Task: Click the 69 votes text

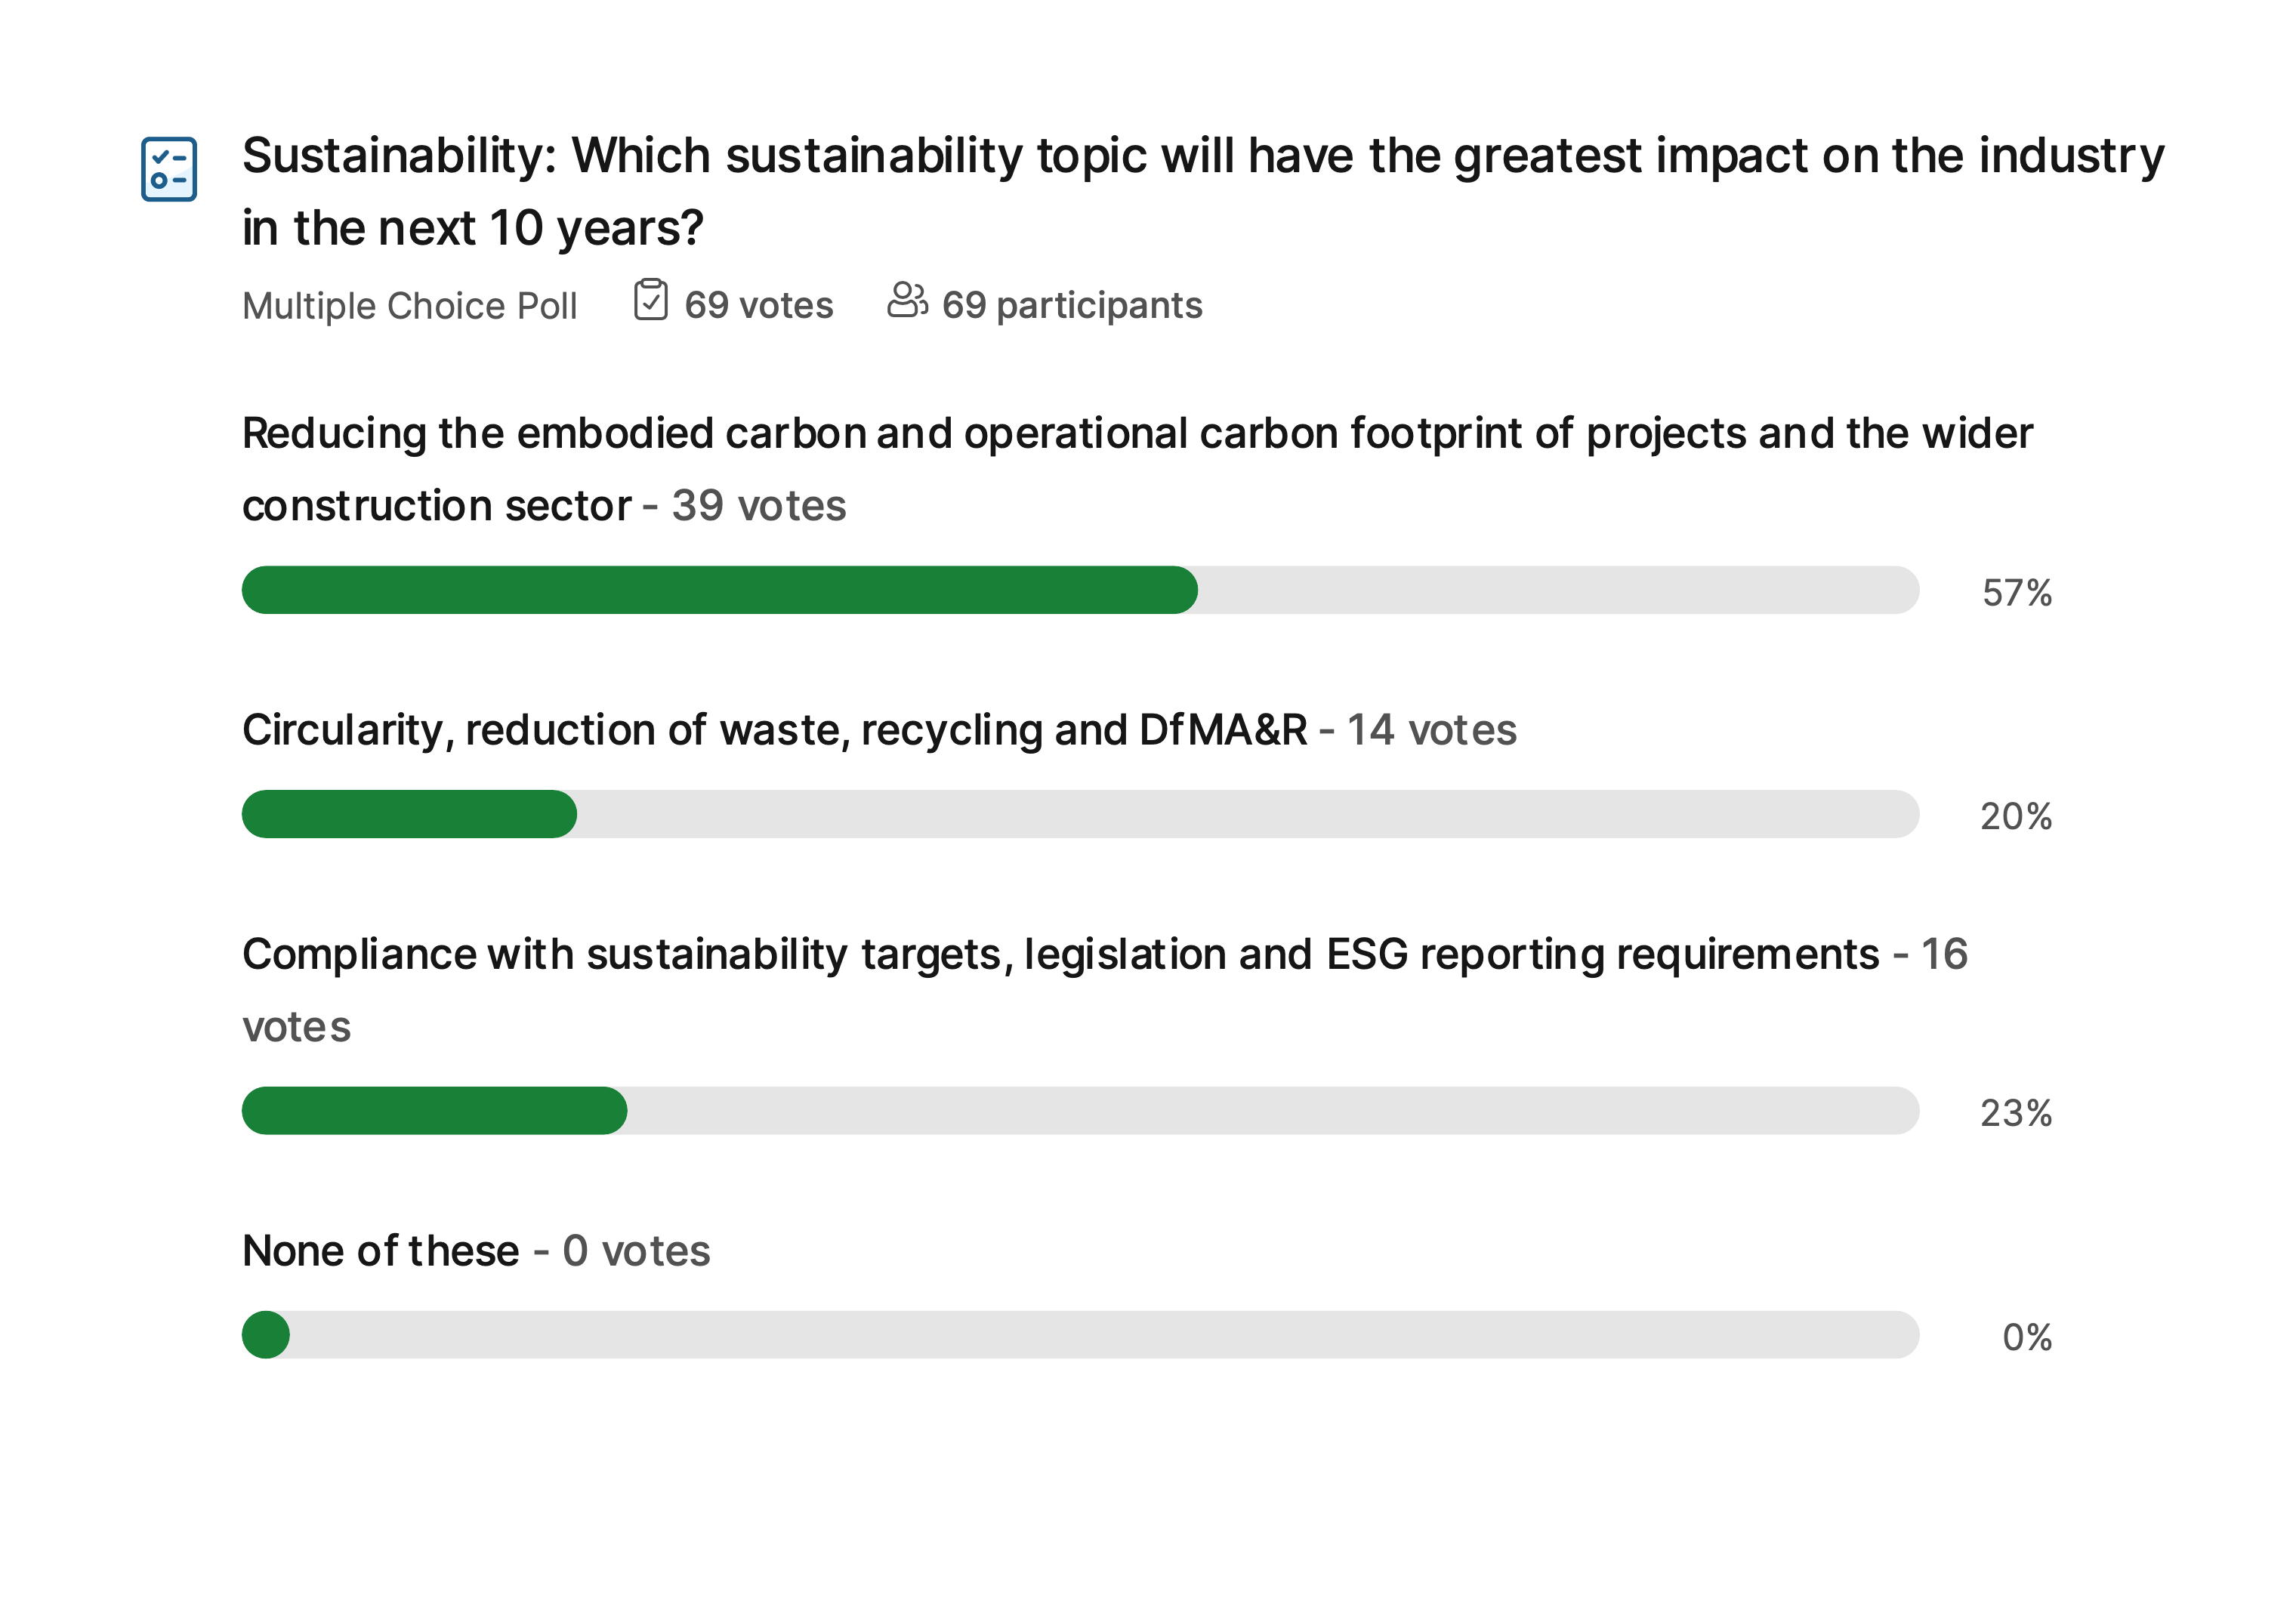Action: click(759, 305)
